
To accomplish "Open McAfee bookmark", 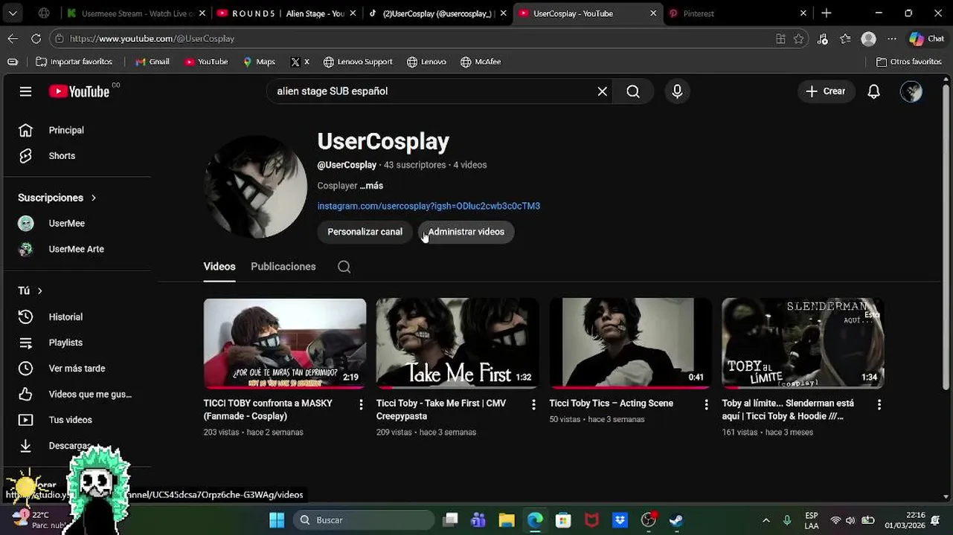I will (x=481, y=62).
